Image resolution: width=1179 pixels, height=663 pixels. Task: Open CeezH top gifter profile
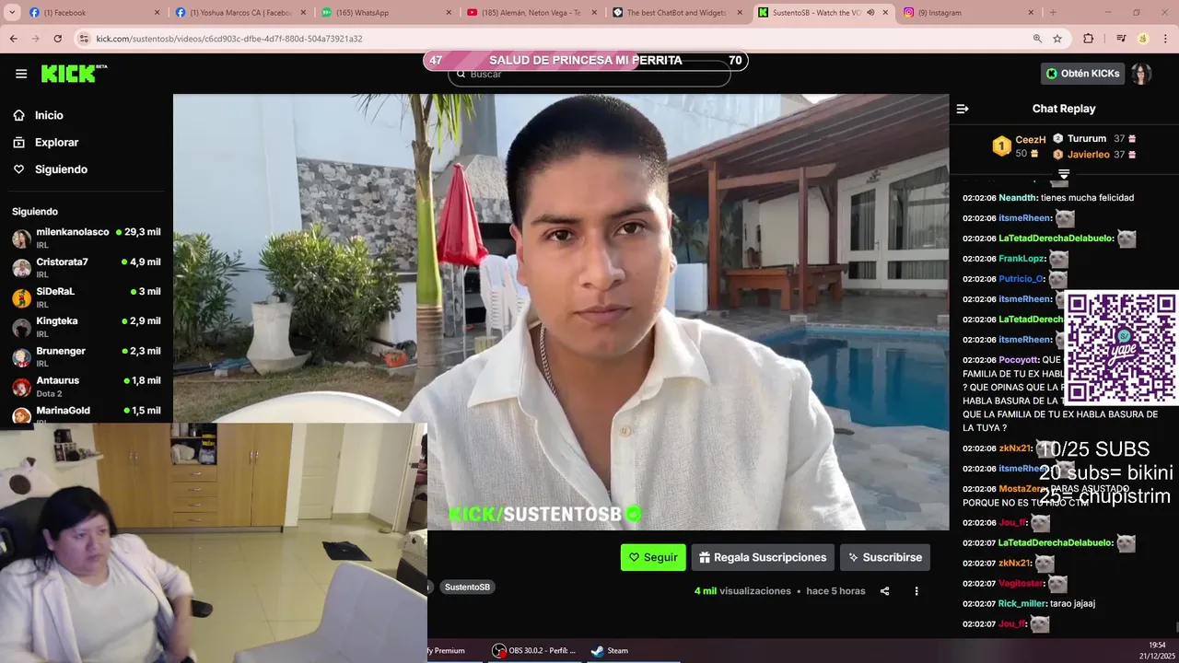(1031, 140)
